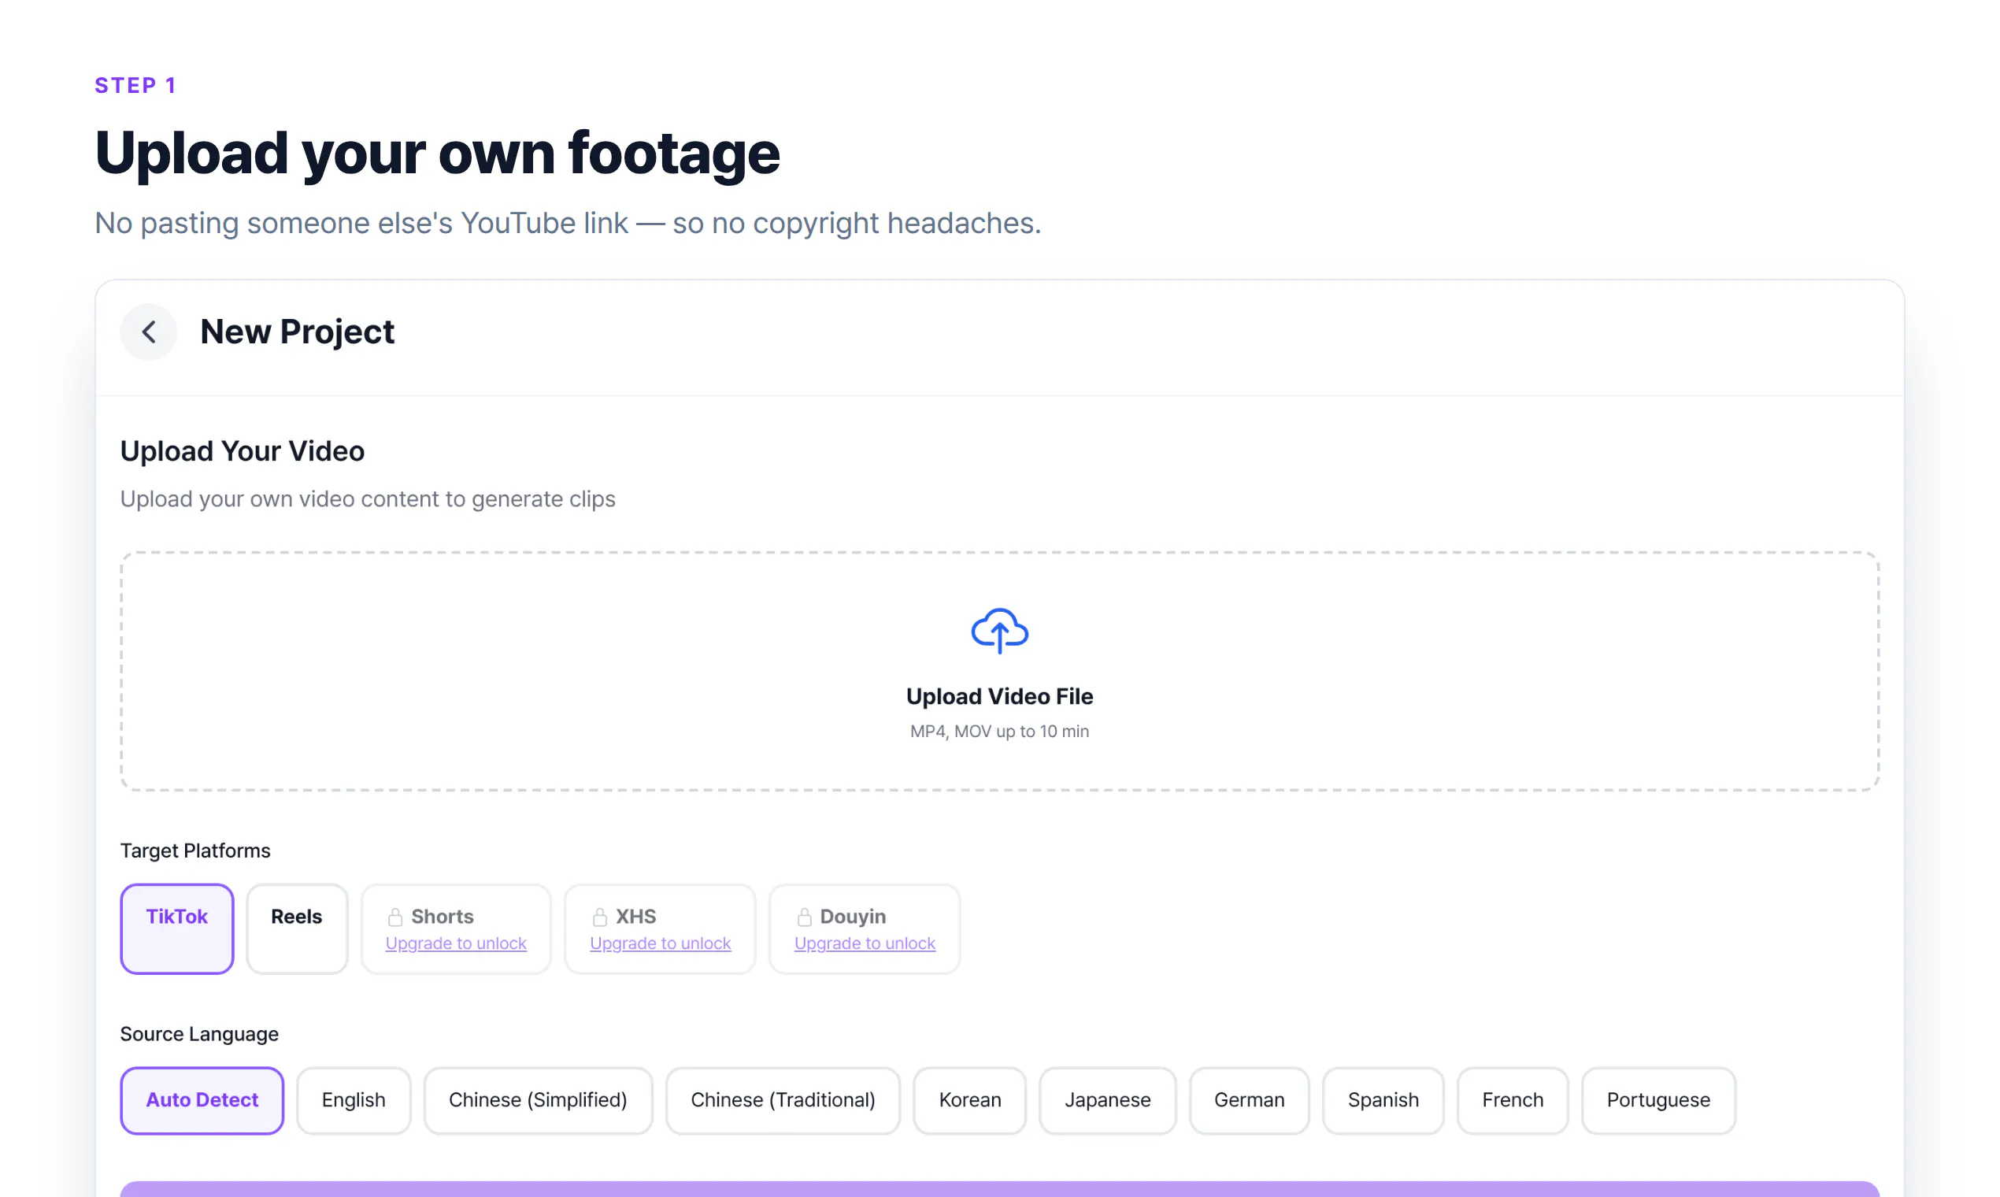Click the cloud upload icon
The height and width of the screenshot is (1197, 2000).
999,631
